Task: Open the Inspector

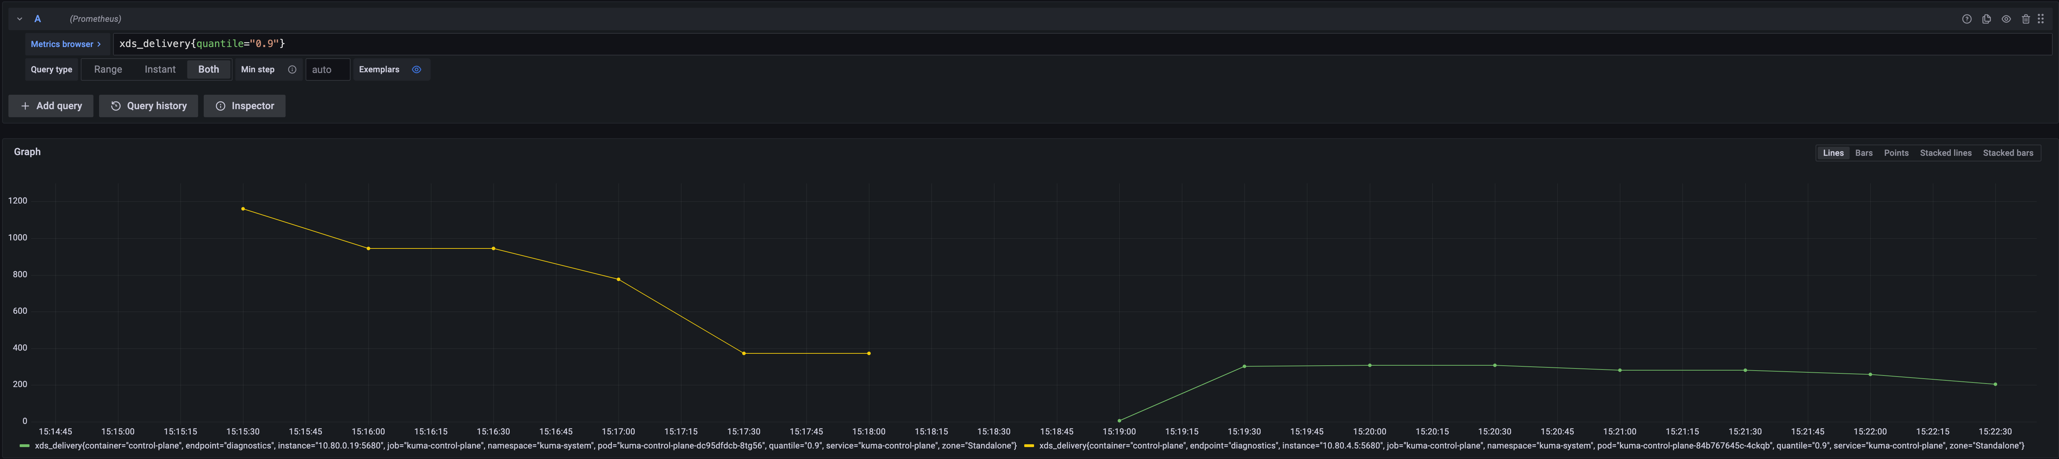Action: click(x=244, y=105)
